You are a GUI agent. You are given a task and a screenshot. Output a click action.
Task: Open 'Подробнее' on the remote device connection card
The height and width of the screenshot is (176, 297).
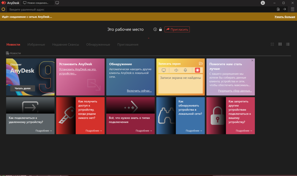(44, 131)
